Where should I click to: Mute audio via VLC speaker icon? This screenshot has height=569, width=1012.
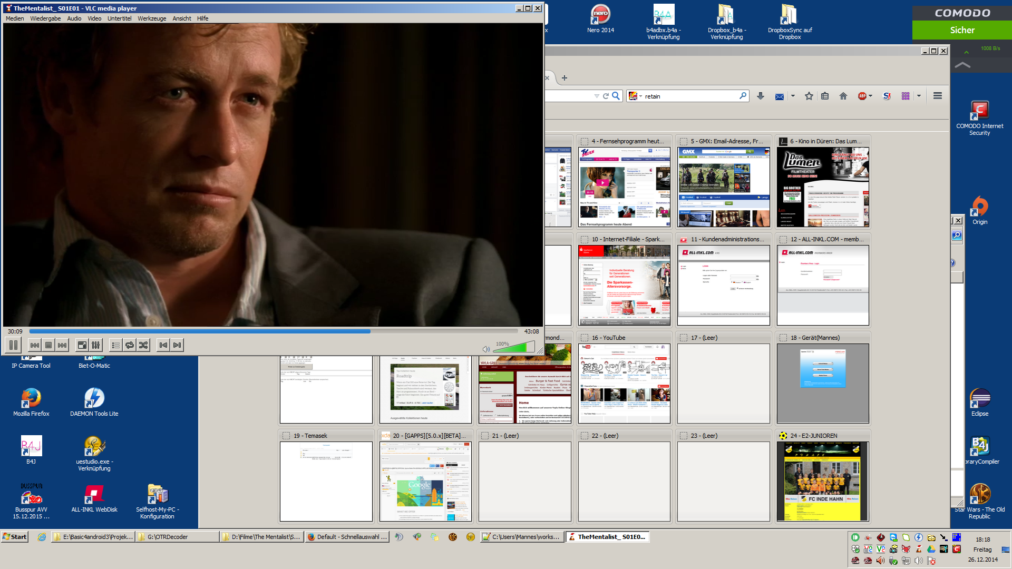[x=486, y=349]
